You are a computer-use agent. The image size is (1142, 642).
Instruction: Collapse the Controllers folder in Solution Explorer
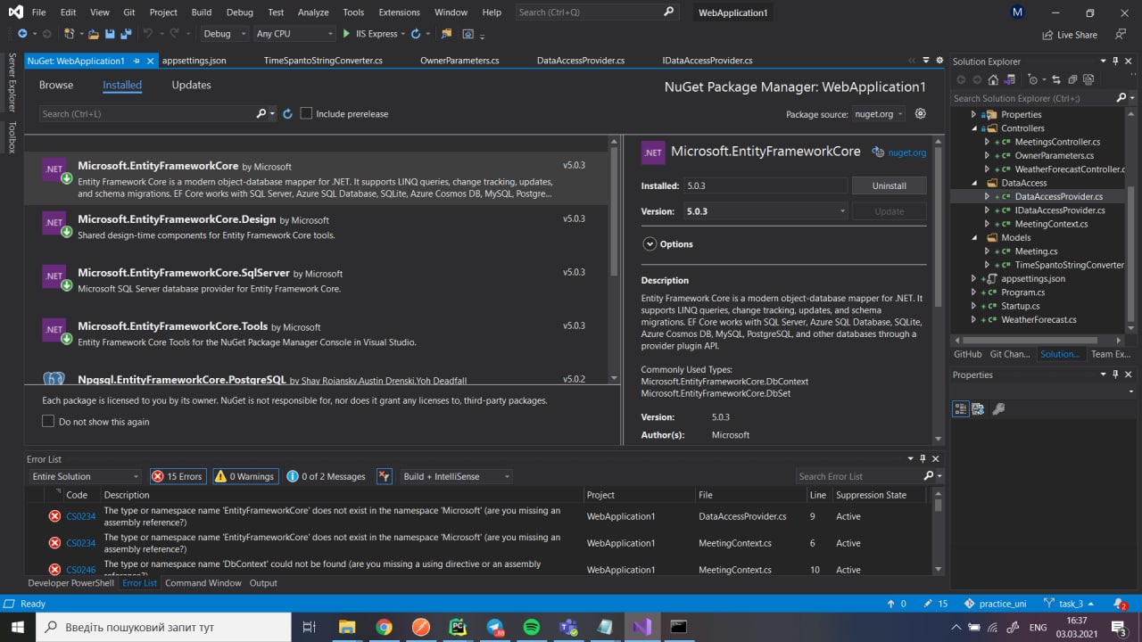point(974,128)
